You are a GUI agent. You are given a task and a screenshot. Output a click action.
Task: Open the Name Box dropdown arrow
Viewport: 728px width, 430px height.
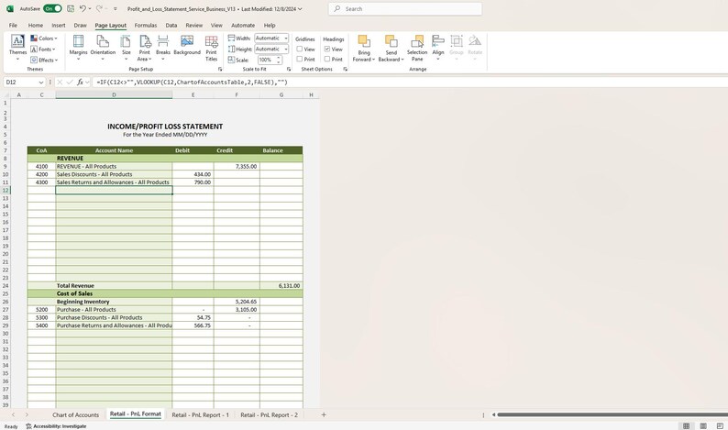tap(41, 83)
